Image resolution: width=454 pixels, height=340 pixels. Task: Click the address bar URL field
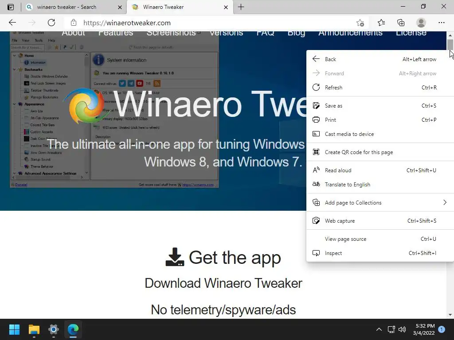(x=214, y=23)
